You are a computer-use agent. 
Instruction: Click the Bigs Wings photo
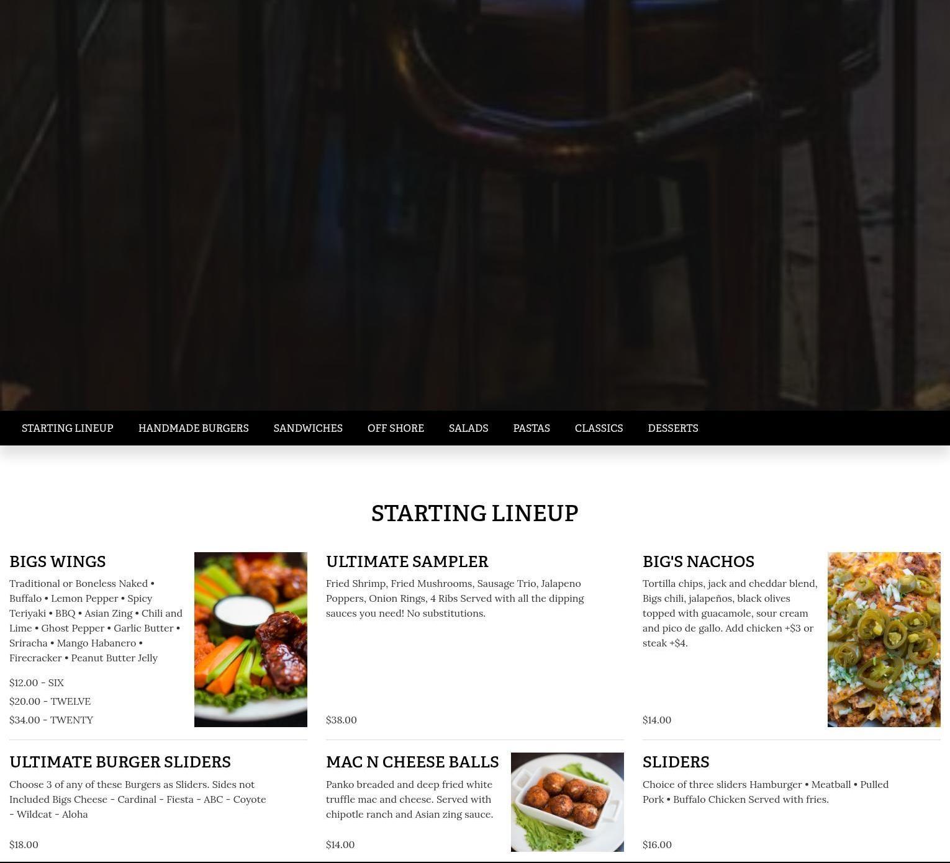[251, 640]
